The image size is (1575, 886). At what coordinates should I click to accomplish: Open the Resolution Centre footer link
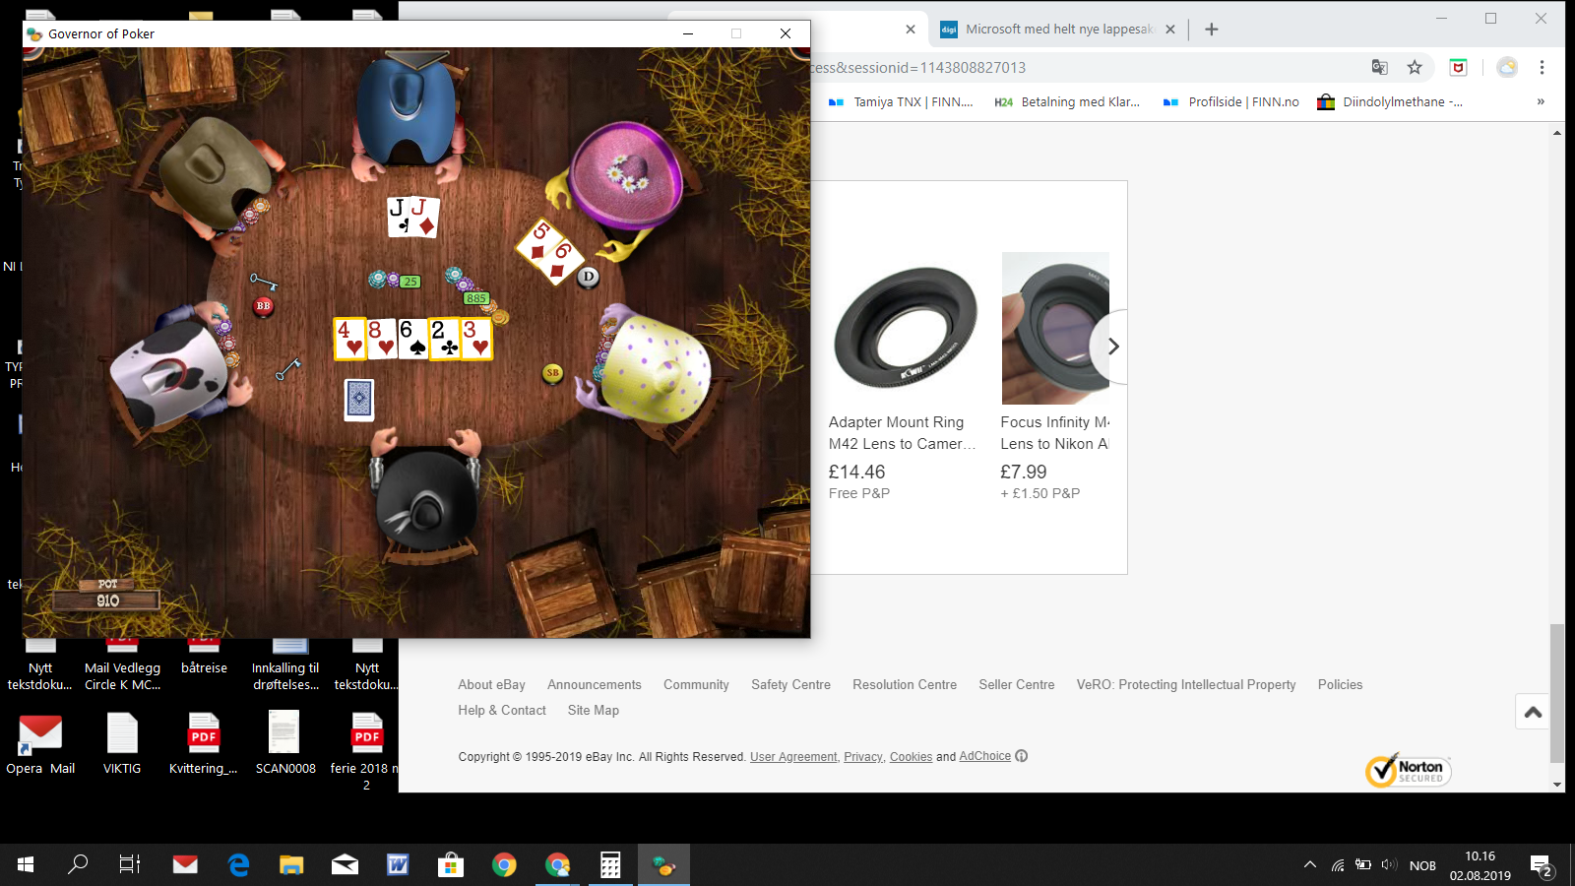tap(905, 684)
